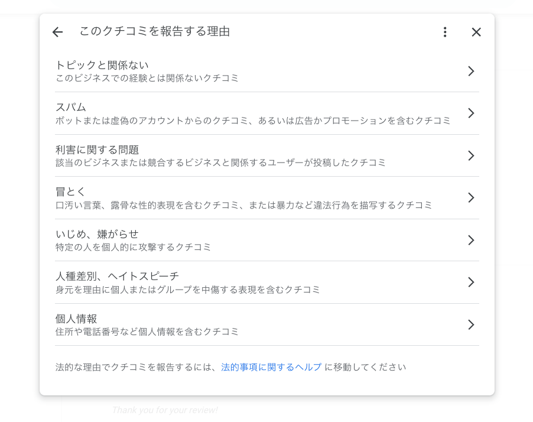
Task: Open the 法的事項に関するヘルプ link
Action: [x=271, y=366]
